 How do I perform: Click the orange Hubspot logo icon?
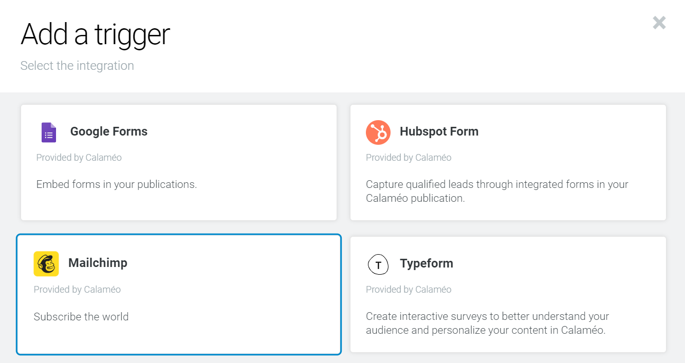point(378,132)
